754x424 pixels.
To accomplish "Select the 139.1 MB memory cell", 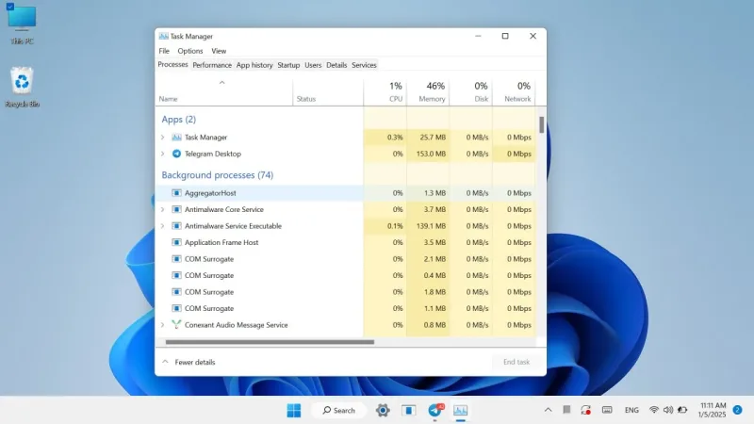I will pos(428,226).
